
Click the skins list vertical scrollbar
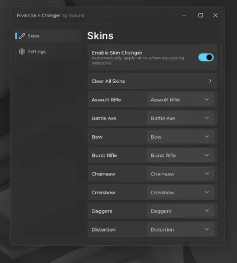(x=221, y=66)
